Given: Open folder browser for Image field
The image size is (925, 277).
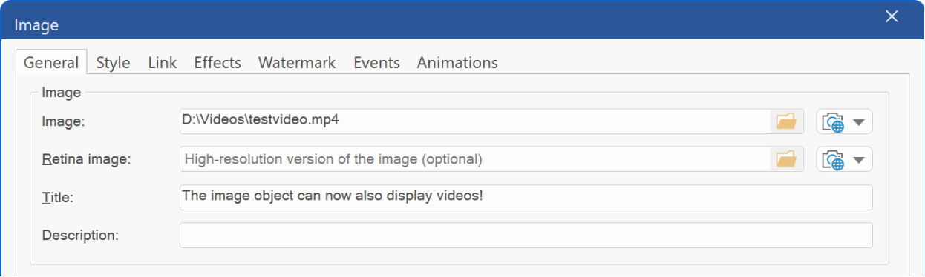Looking at the screenshot, I should (786, 121).
